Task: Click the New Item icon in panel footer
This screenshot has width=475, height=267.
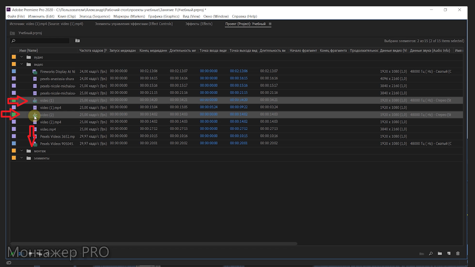Action: (x=449, y=254)
